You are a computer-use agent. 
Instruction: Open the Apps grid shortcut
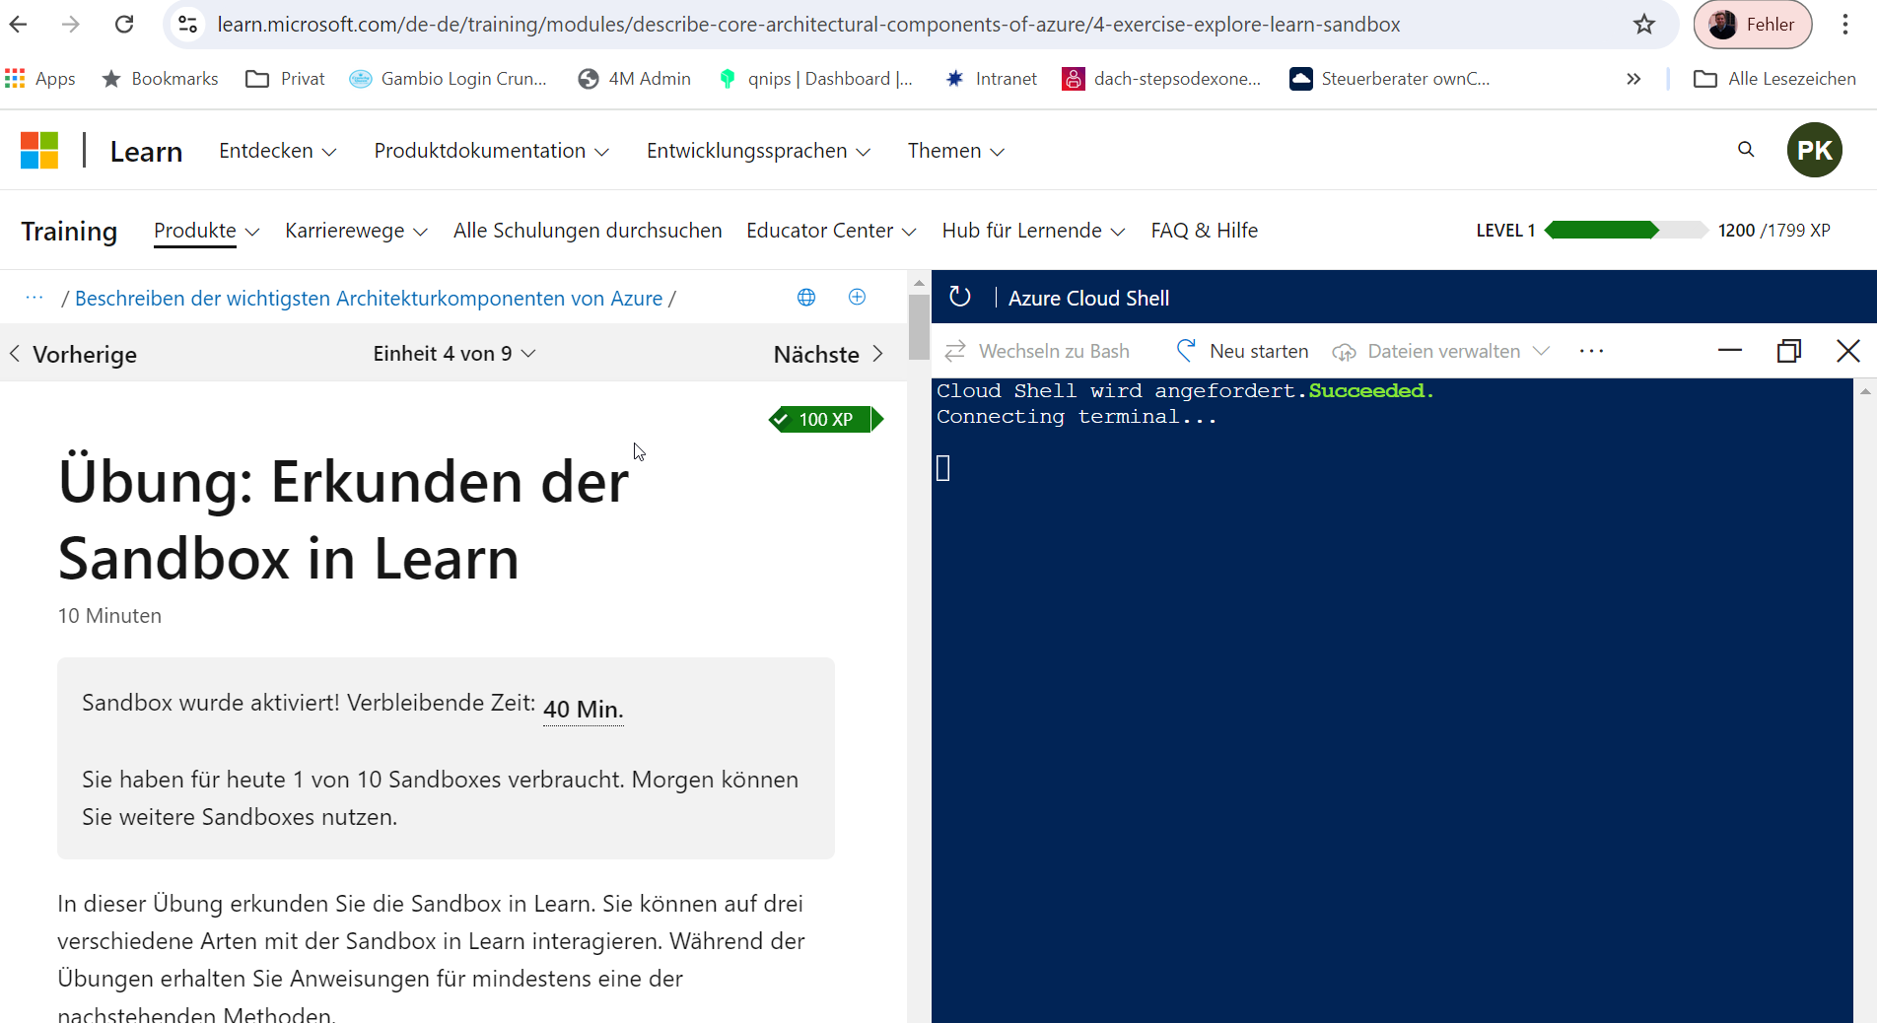[x=40, y=79]
